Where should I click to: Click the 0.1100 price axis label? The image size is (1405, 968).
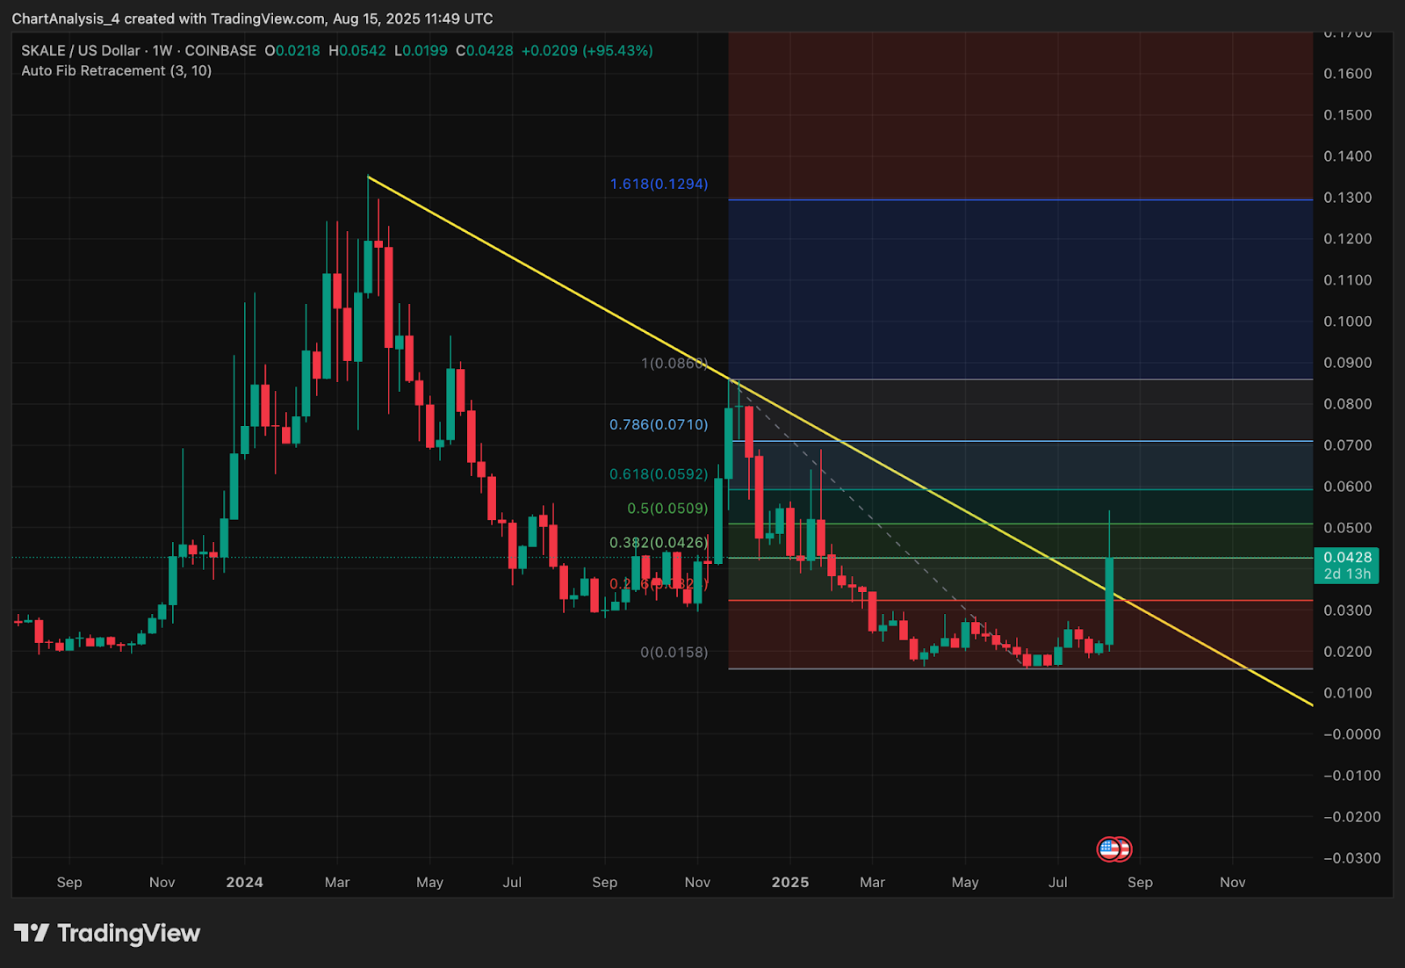1348,280
